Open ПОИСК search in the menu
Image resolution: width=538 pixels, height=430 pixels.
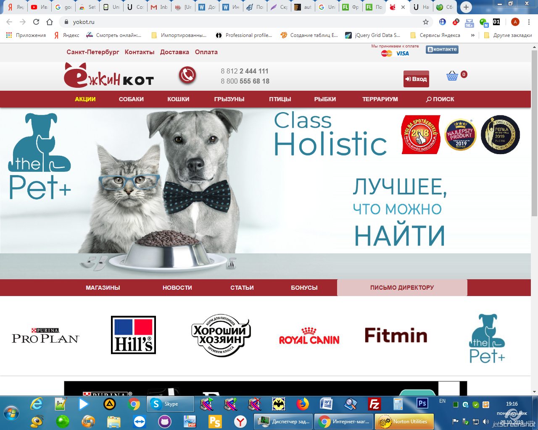tap(440, 99)
